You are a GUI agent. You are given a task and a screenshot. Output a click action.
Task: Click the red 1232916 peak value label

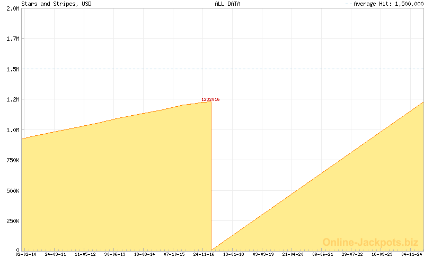click(210, 99)
